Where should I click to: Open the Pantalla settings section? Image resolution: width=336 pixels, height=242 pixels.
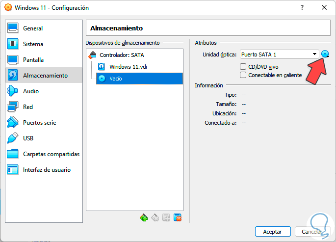point(44,60)
